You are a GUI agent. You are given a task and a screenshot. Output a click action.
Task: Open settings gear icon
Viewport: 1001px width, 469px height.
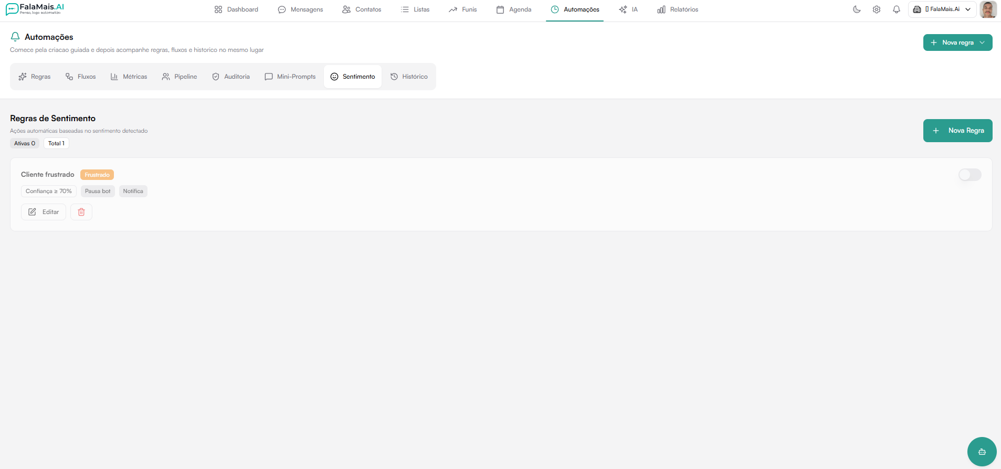tap(877, 9)
